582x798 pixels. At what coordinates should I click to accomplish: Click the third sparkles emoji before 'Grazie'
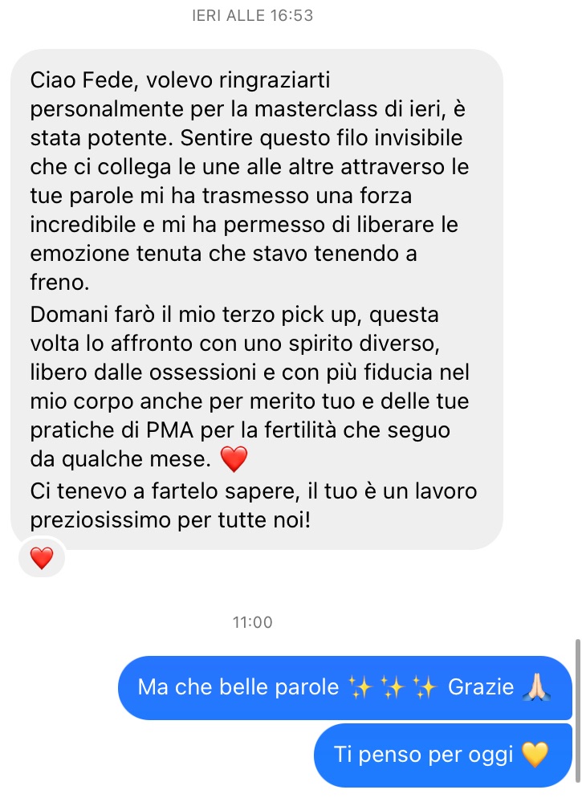(x=425, y=687)
